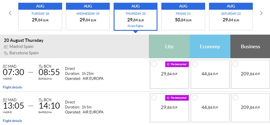Open Flight details for the 07:30 flight

point(13,87)
